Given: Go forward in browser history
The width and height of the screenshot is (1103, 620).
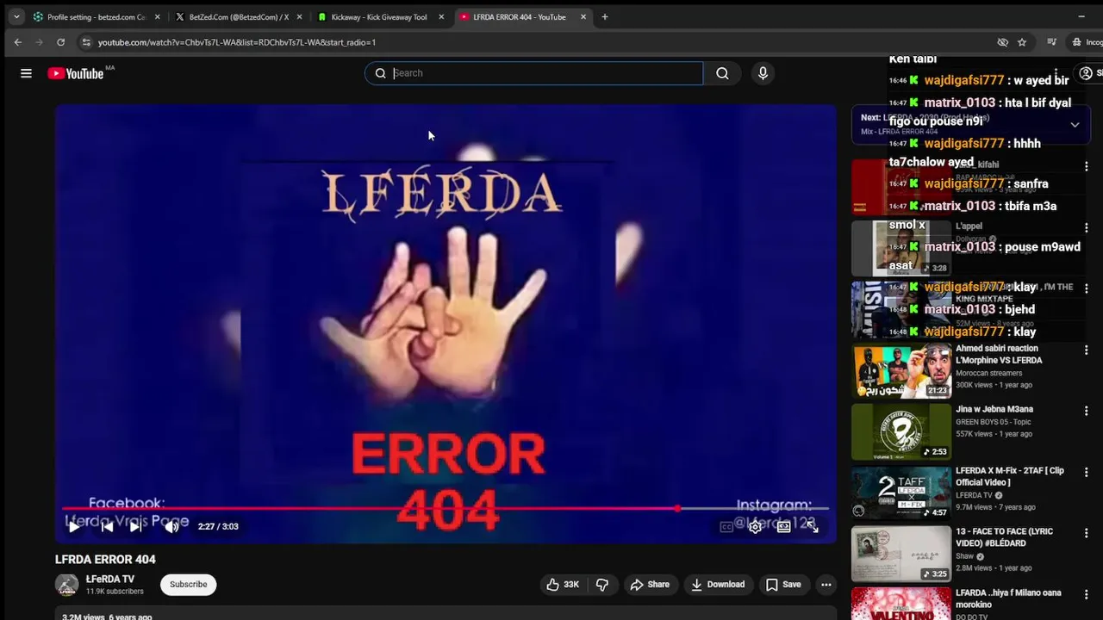Looking at the screenshot, I should tap(39, 41).
